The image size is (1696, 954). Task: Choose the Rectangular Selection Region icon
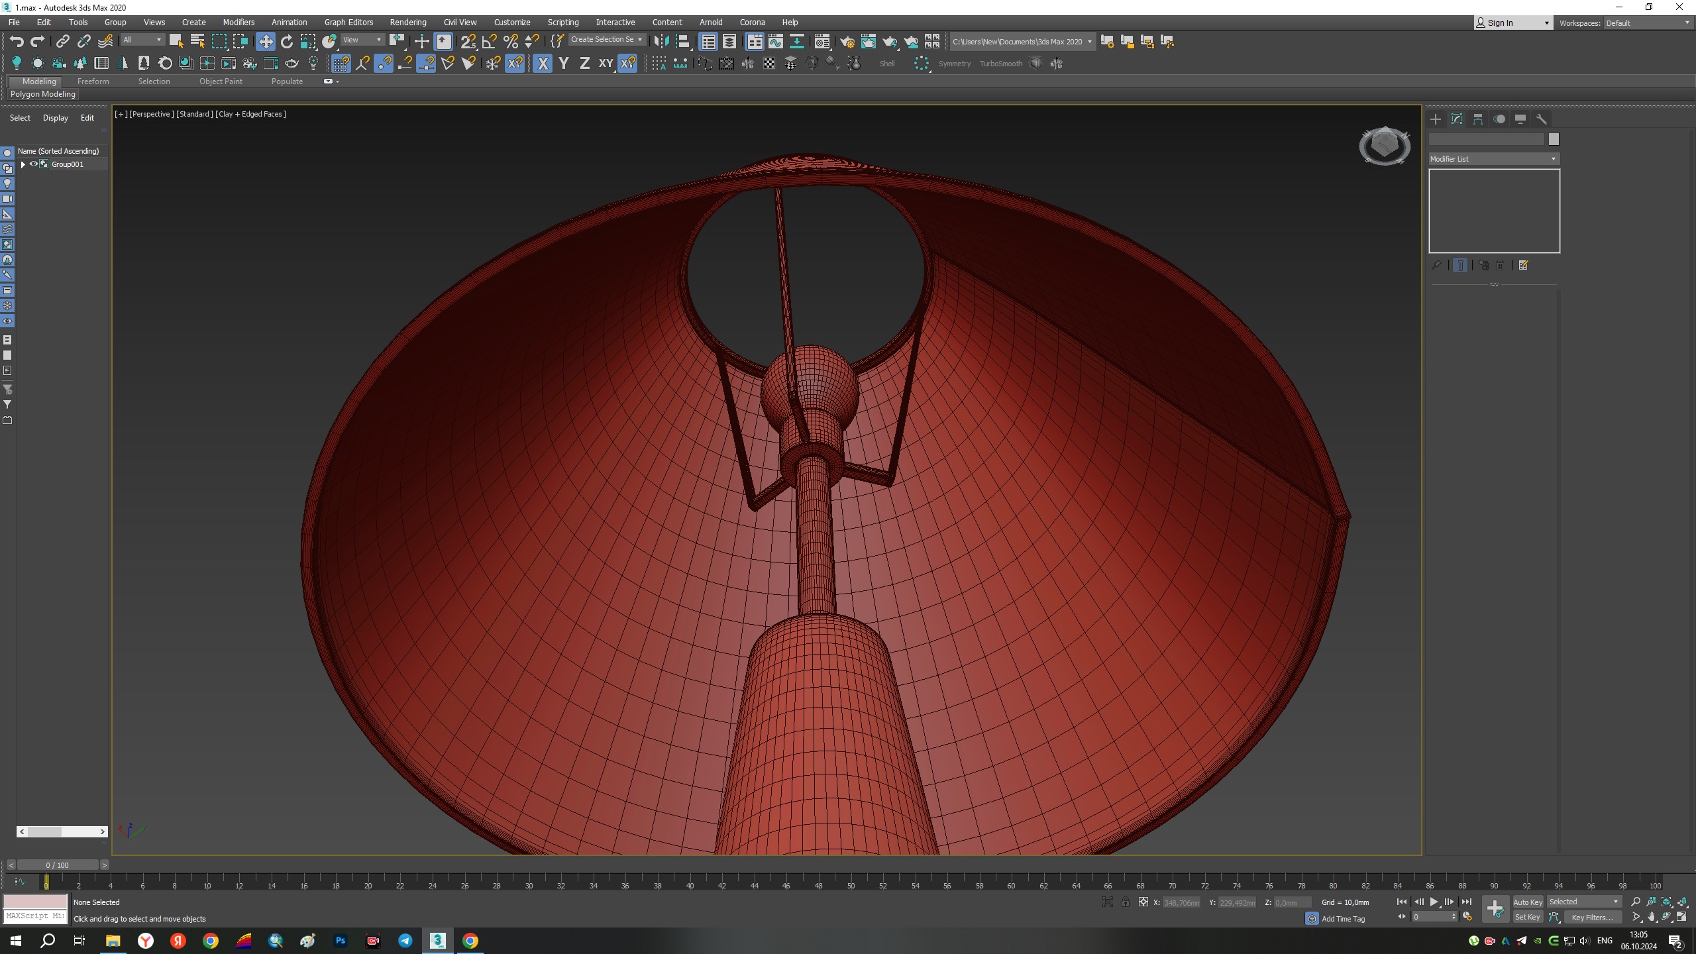219,42
